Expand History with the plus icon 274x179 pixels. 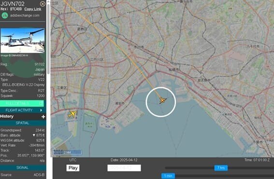(x=43, y=117)
